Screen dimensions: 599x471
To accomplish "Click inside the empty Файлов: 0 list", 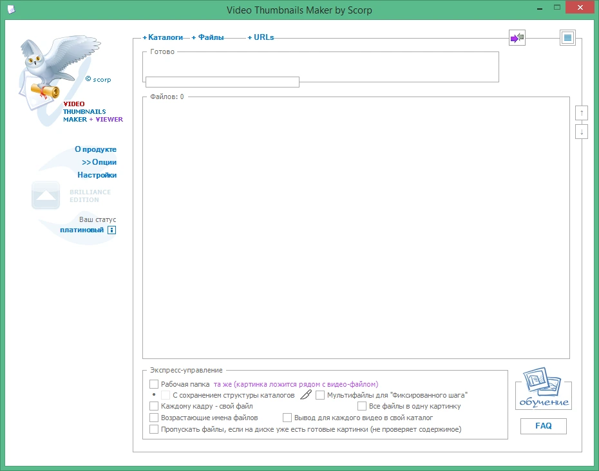I will coord(356,229).
